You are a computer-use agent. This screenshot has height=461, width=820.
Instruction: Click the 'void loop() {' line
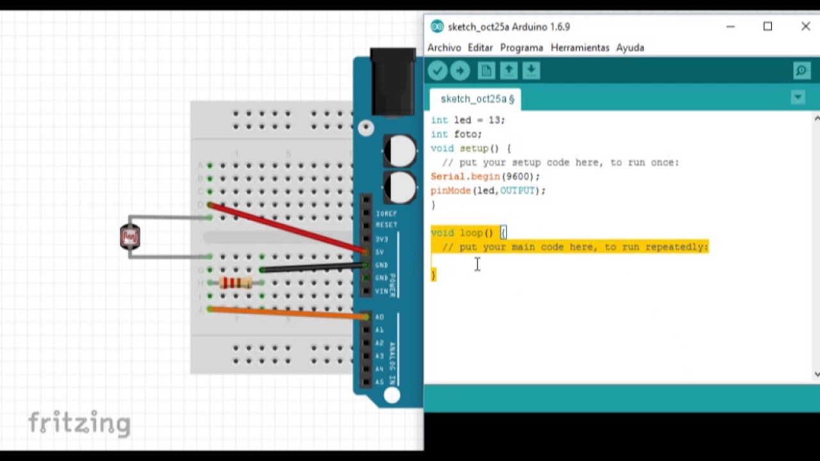click(x=468, y=232)
